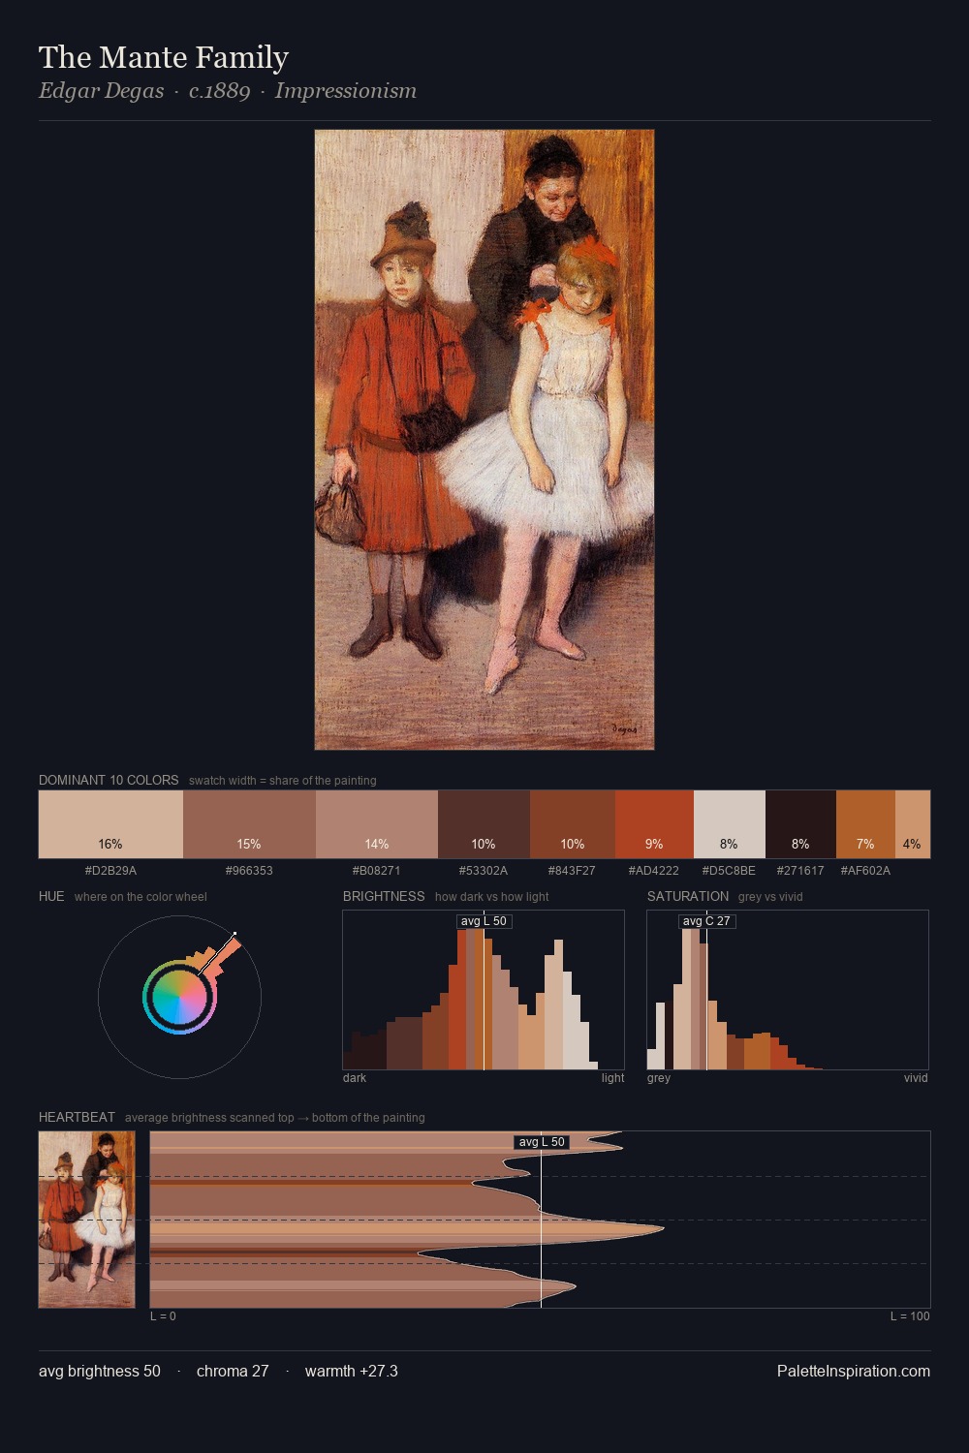This screenshot has height=1453, width=969.
Task: Click the HUE section heading
Action: tap(51, 896)
